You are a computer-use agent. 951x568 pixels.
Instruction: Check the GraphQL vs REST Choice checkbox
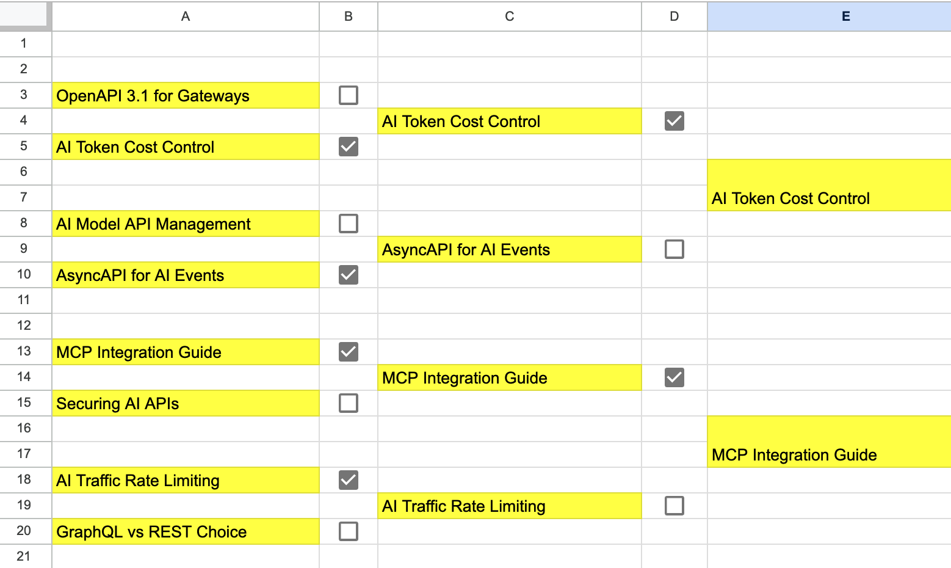click(x=349, y=531)
